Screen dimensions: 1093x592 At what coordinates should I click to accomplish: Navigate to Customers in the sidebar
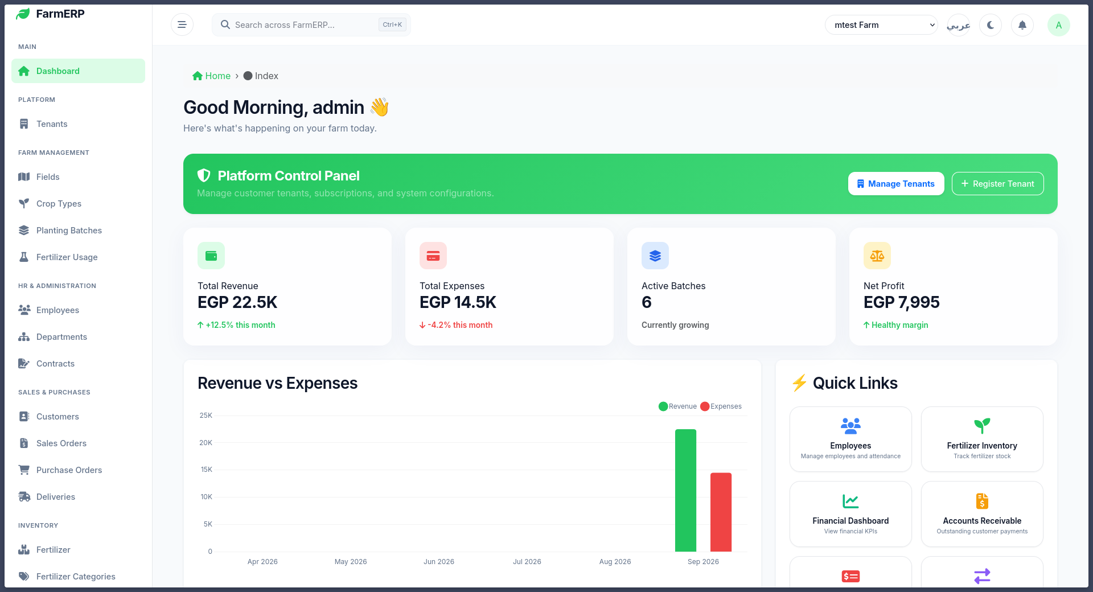[x=78, y=417]
